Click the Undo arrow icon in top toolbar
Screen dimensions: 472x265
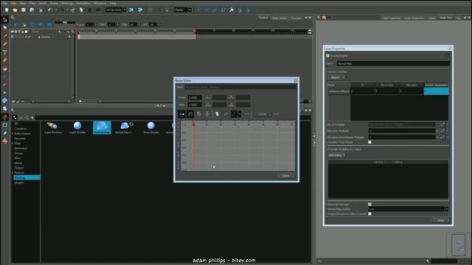50,10
